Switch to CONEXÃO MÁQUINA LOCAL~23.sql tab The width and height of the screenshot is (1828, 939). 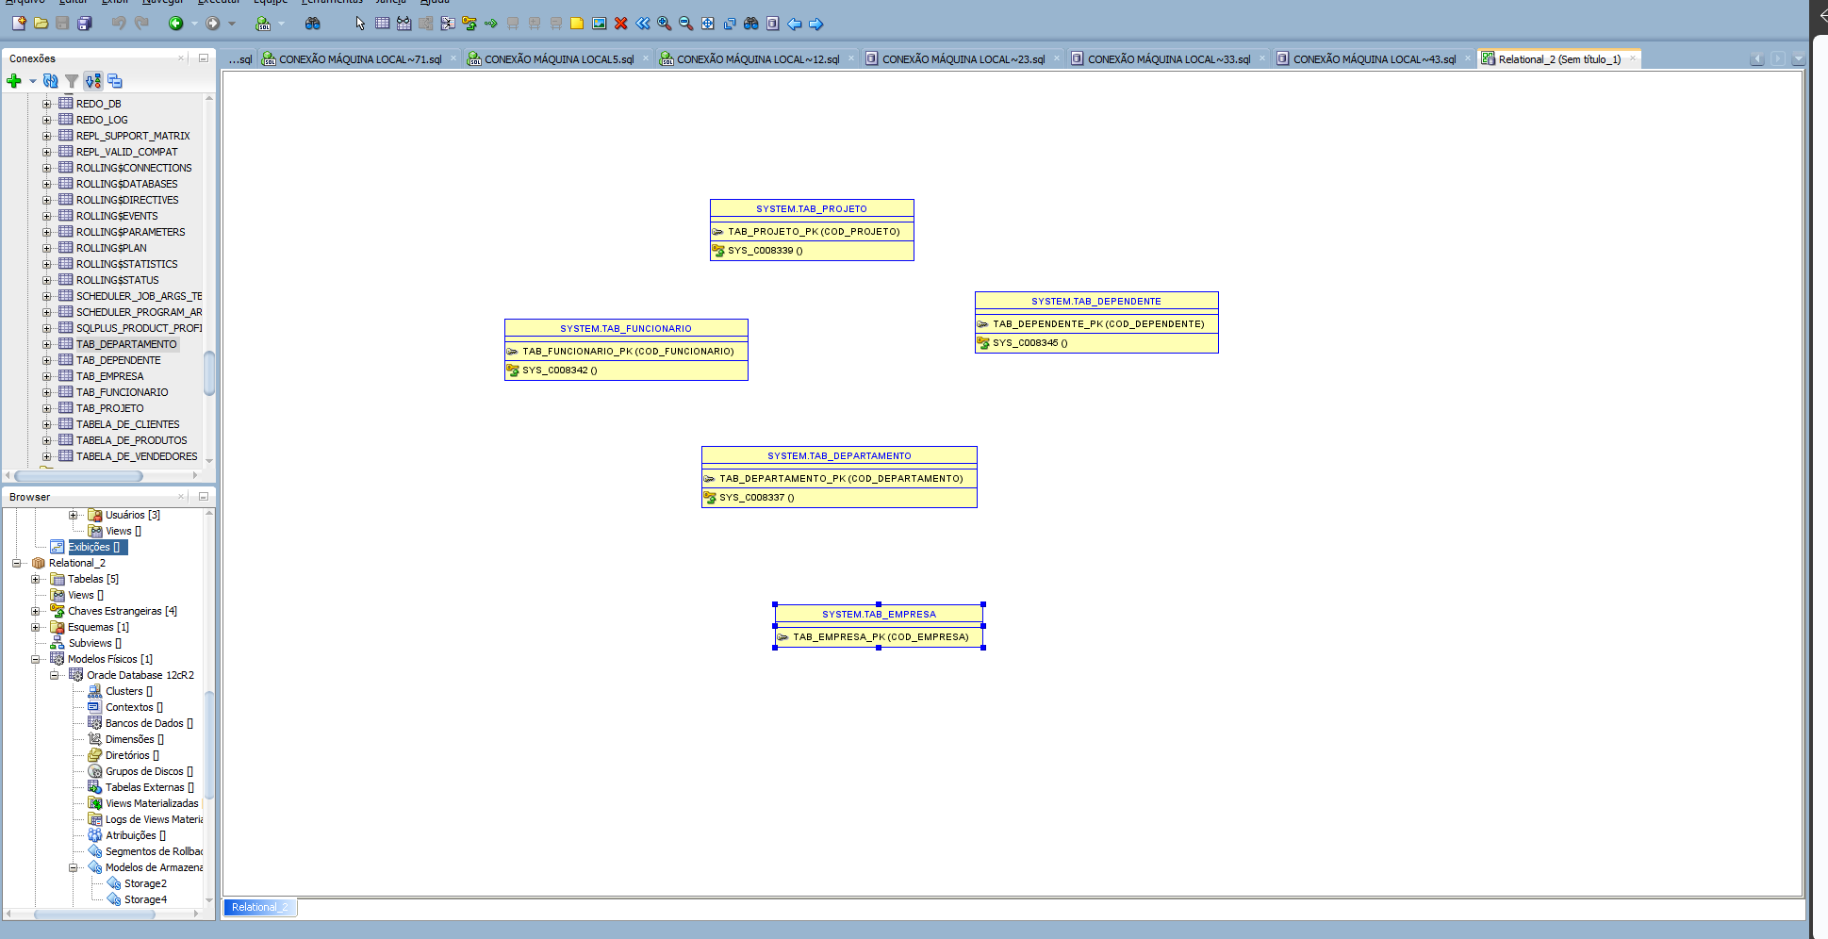point(963,59)
